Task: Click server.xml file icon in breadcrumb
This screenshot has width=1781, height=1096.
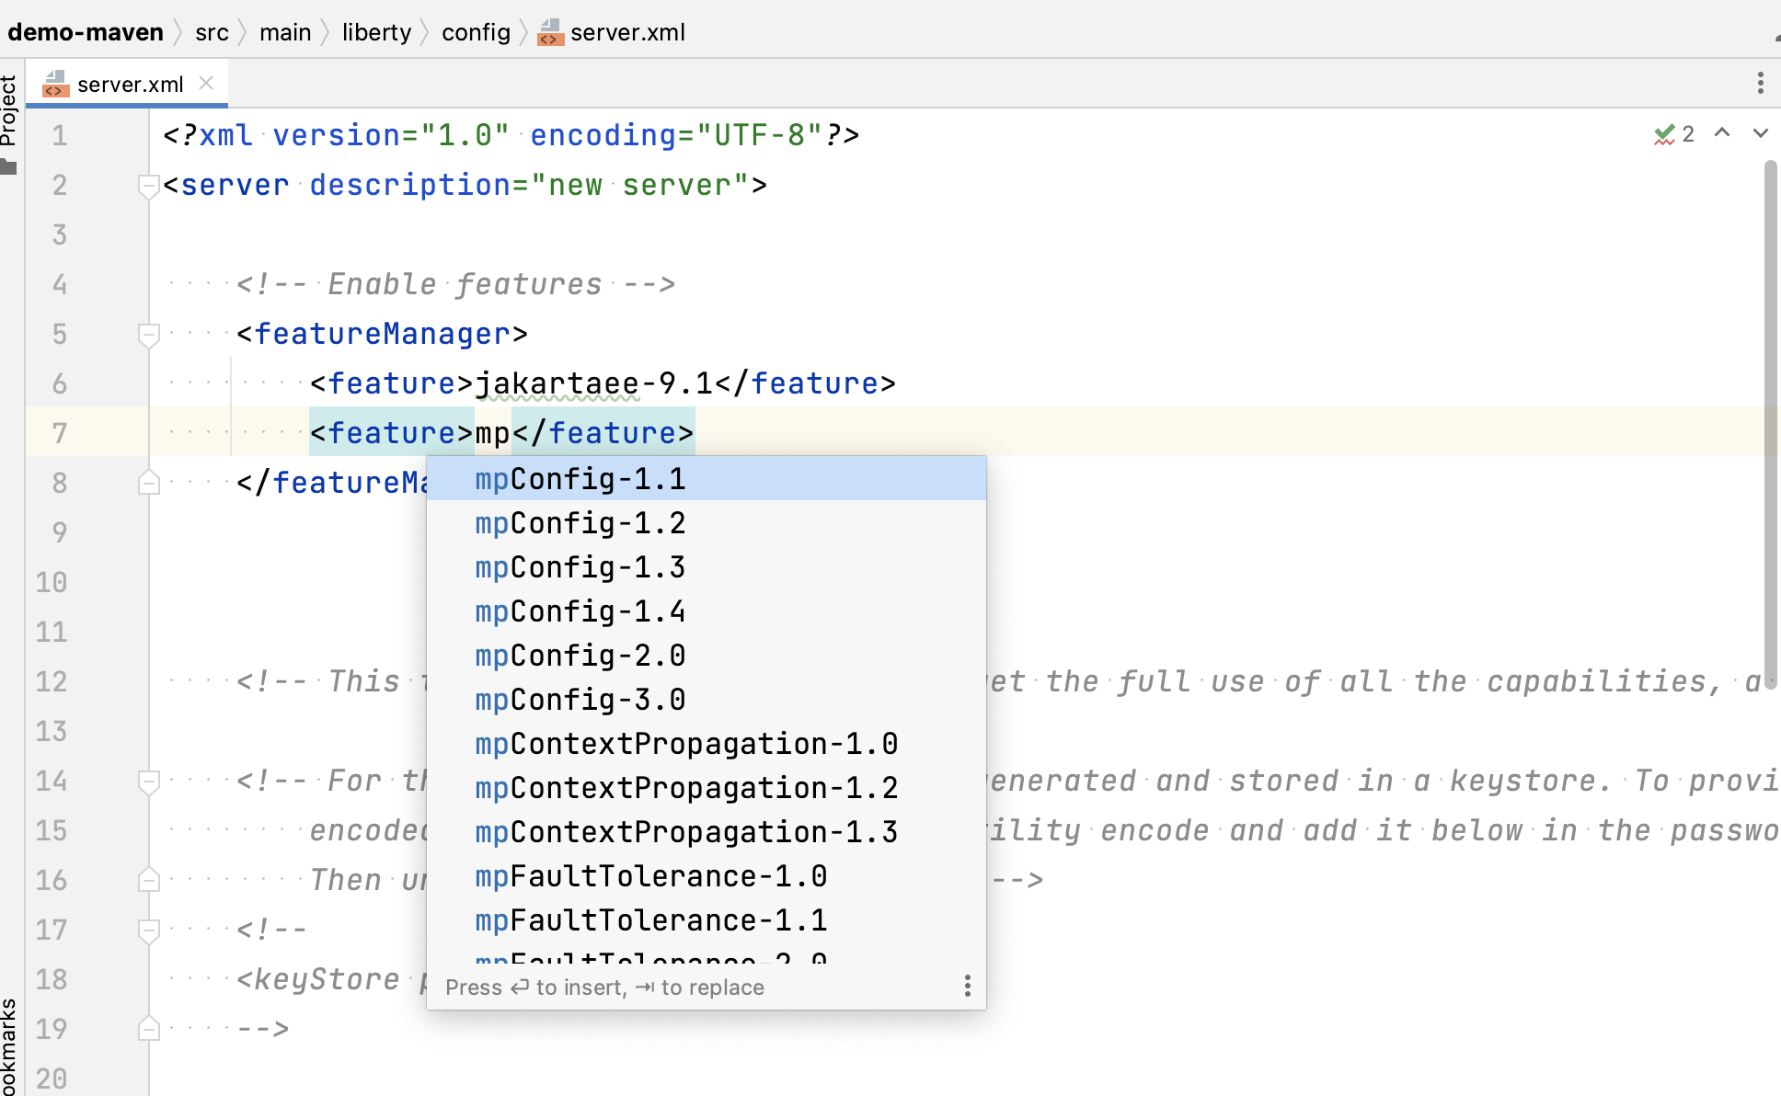Action: tap(550, 32)
